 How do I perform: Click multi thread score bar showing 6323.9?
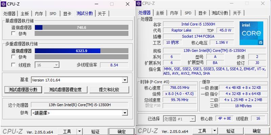click(x=82, y=51)
